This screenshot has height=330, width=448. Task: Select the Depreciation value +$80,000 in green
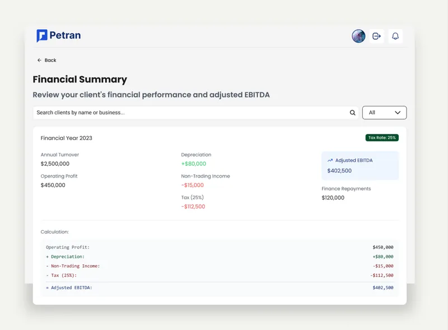(193, 164)
